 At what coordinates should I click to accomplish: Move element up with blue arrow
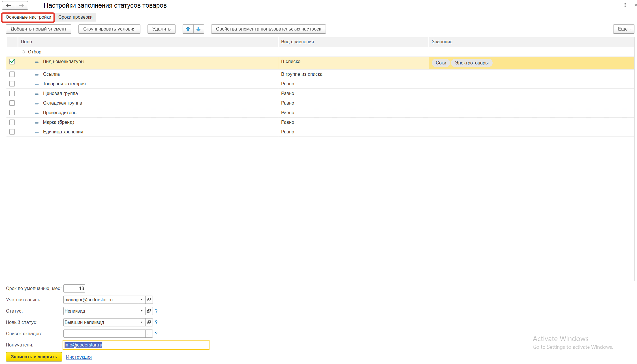click(188, 29)
